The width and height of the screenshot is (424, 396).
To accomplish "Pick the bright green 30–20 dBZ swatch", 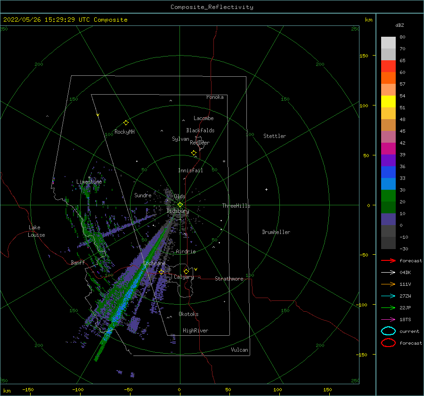I will coord(388,196).
